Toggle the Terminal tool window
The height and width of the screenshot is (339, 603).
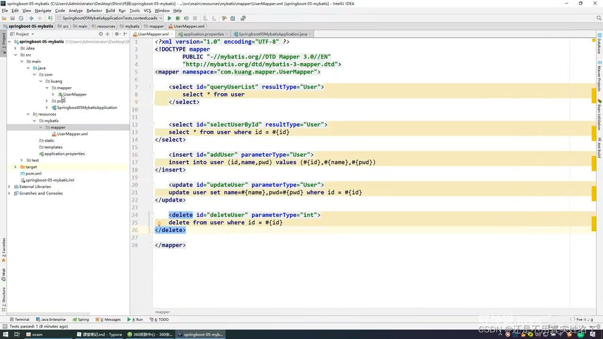click(x=19, y=319)
